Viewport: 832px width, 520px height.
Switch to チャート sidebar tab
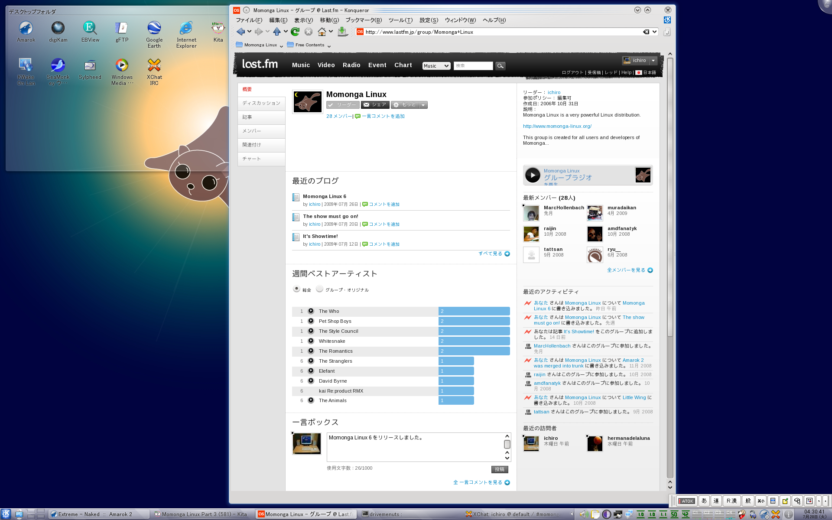tap(261, 159)
